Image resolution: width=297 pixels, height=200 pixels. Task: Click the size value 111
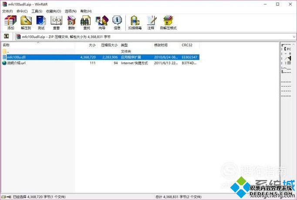(93, 63)
